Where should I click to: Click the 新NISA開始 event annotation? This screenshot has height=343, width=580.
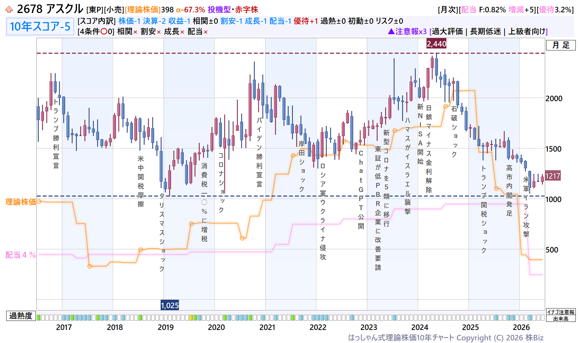pyautogui.click(x=420, y=134)
